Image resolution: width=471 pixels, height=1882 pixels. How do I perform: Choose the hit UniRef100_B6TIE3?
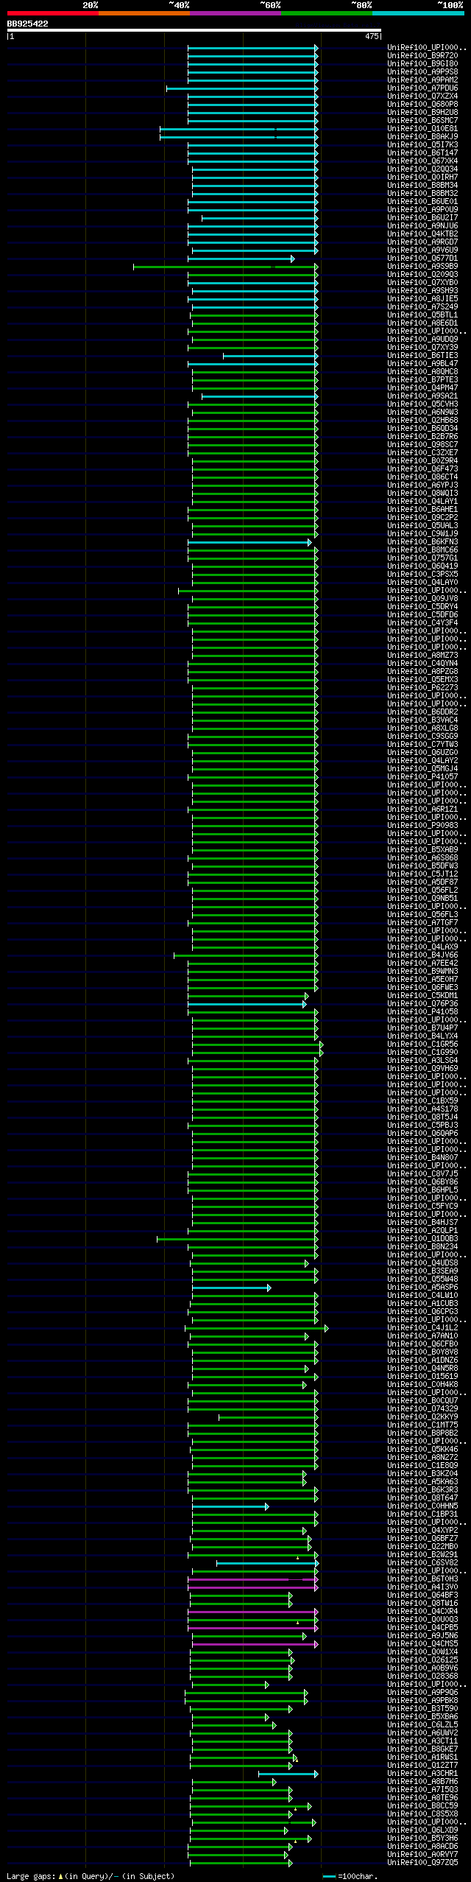point(422,356)
